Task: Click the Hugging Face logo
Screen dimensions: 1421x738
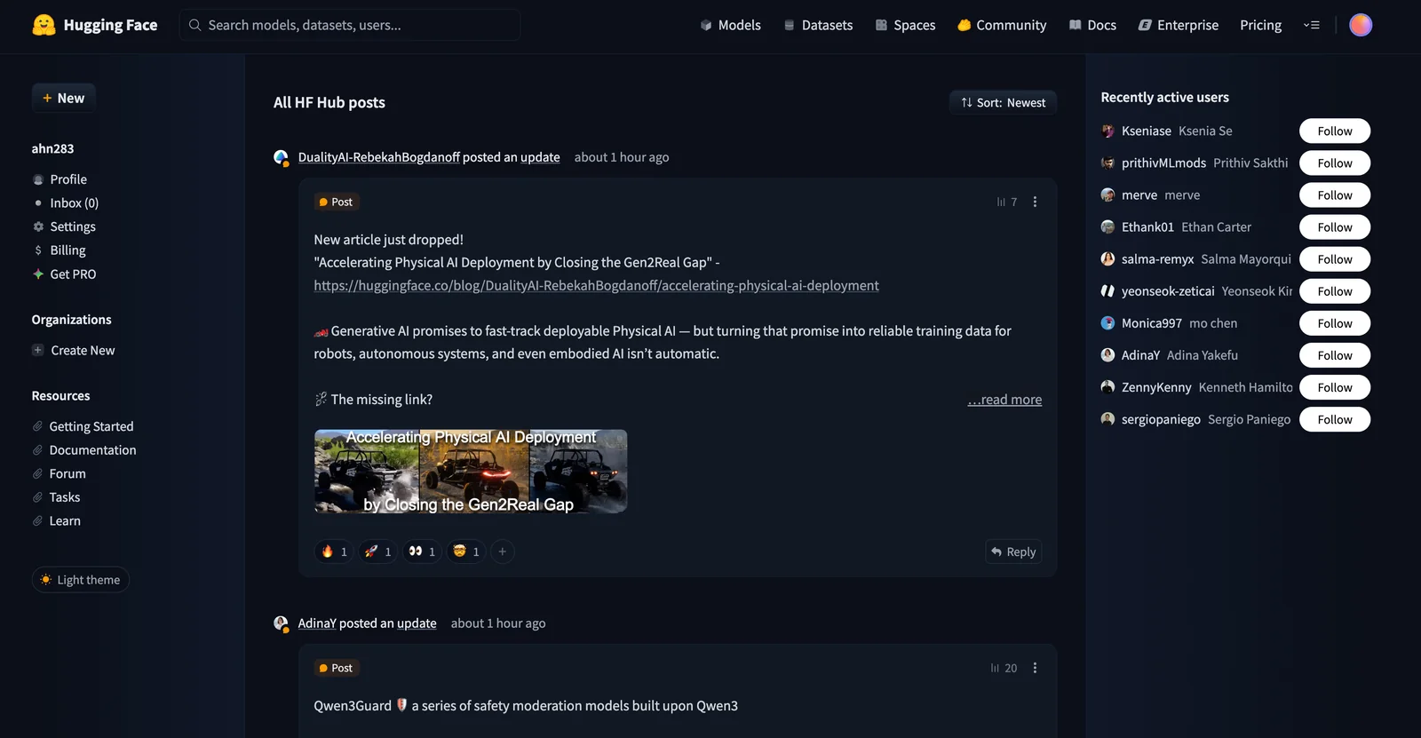Action: pos(94,25)
